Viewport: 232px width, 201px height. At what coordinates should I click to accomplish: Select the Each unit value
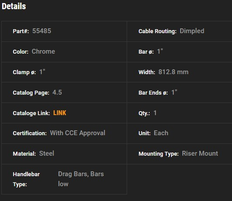click(x=161, y=133)
